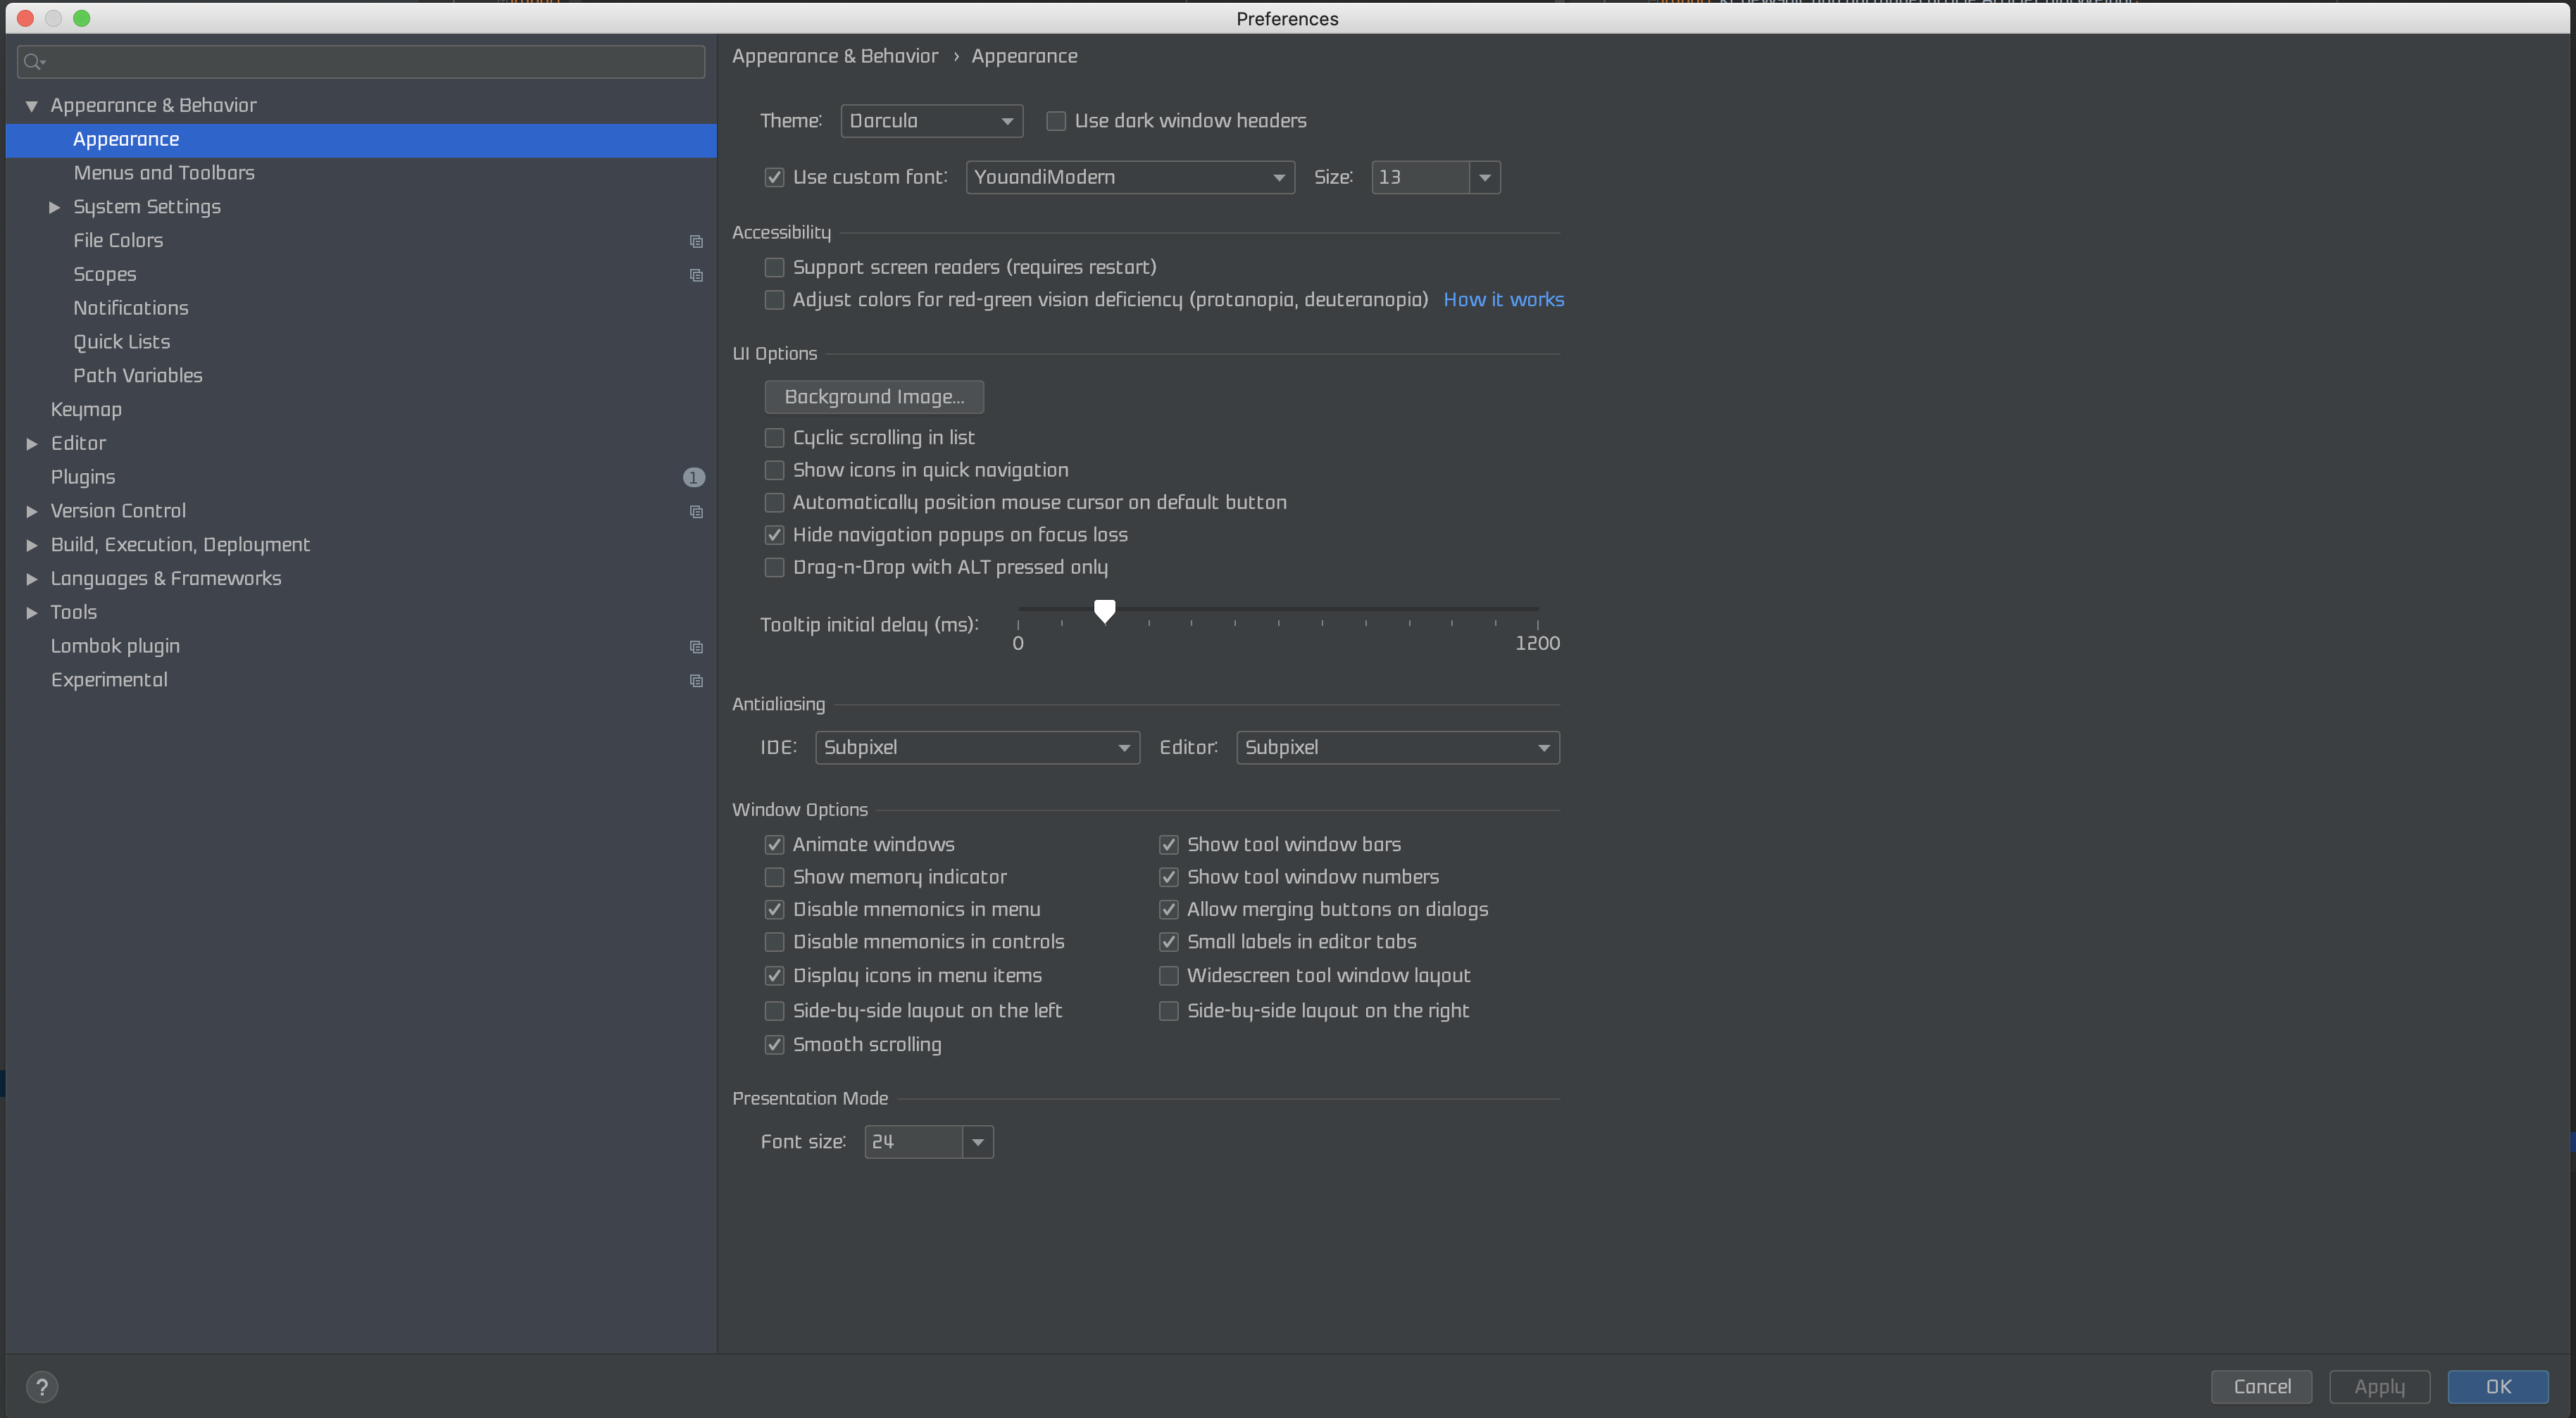Open the Theme dropdown showing Darcula

(x=931, y=121)
